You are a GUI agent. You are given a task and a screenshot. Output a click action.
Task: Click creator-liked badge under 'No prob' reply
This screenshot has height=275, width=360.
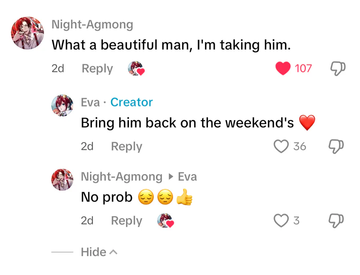(166, 221)
